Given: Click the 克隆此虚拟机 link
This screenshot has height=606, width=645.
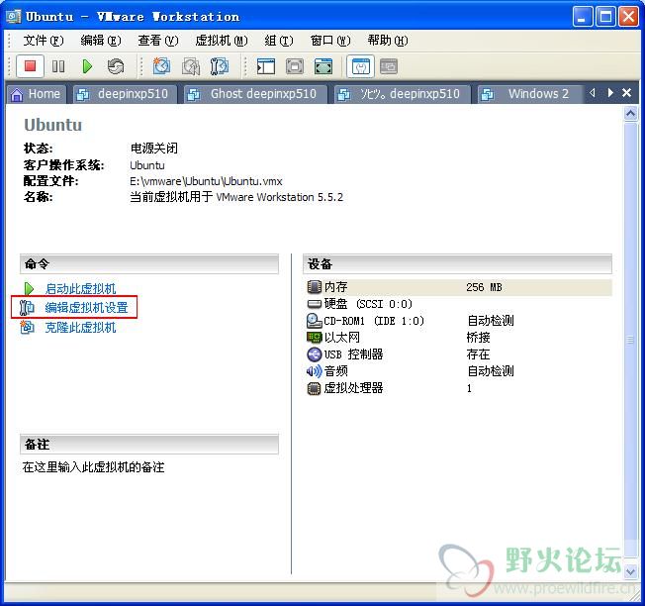Looking at the screenshot, I should tap(81, 328).
